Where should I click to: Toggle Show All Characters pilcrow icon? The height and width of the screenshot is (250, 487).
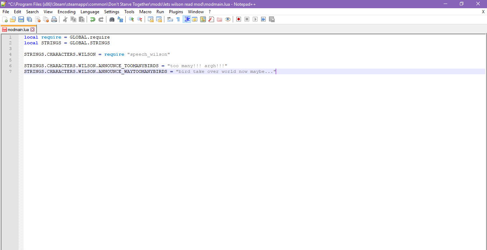(178, 19)
